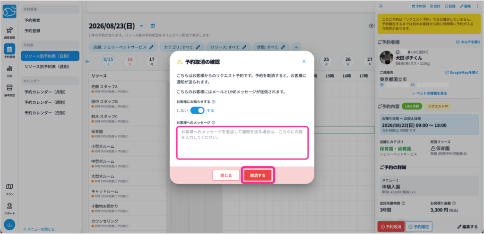Expand ペットの情報を見る
This screenshot has height=234, width=484.
click(429, 93)
